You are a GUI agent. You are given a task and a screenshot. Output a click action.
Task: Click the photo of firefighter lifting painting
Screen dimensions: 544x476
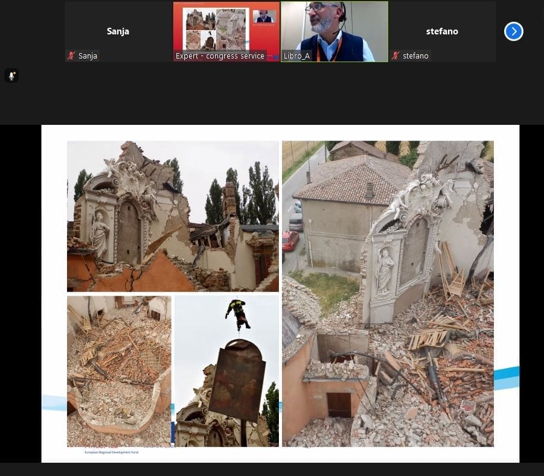coord(226,370)
